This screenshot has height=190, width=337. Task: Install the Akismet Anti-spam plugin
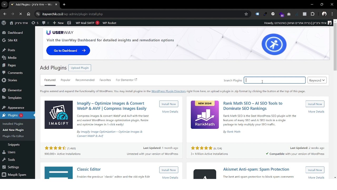tap(315, 170)
